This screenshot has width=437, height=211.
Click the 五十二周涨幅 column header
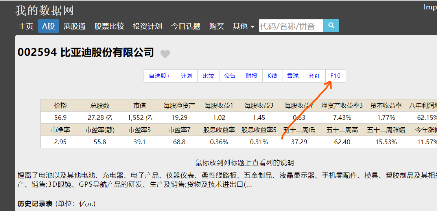pos(386,130)
